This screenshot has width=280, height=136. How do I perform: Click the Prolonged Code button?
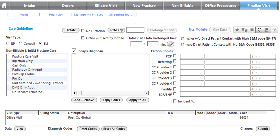[162, 30]
